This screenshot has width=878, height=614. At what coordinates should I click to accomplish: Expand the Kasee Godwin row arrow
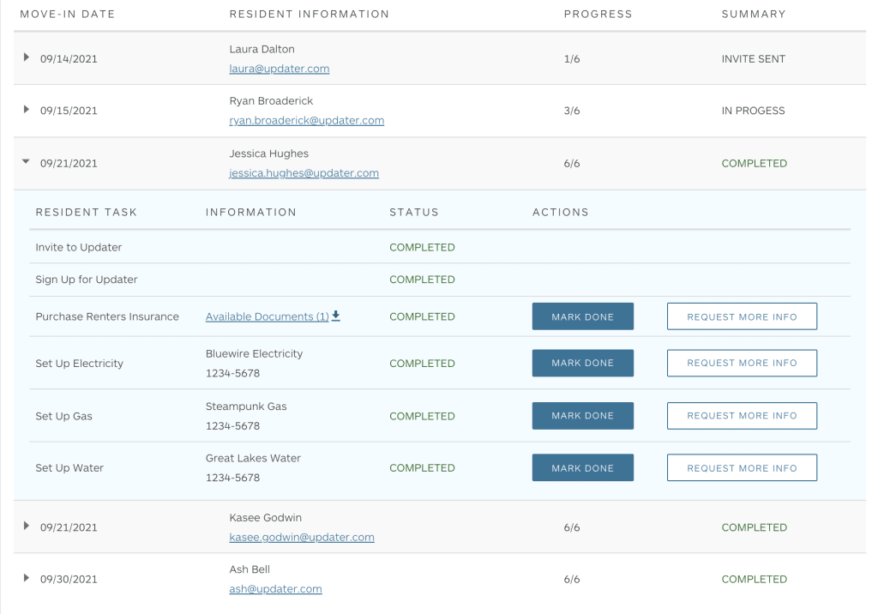(x=26, y=526)
